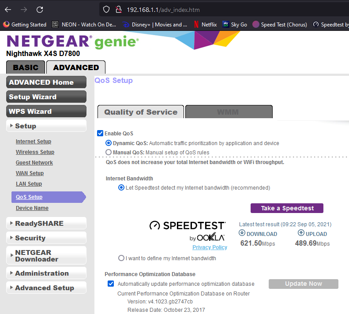Viewport: 349px width, 314px height.
Task: Open the Netflix bookmark
Action: point(205,25)
